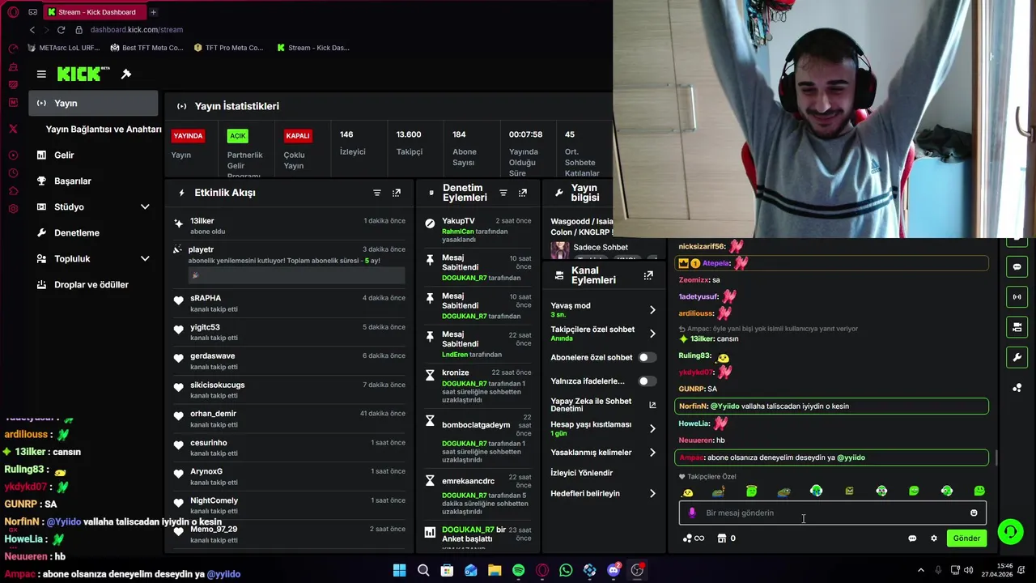This screenshot has height=583, width=1036.
Task: Open Best TFT Meta Co... bookmark
Action: click(146, 48)
